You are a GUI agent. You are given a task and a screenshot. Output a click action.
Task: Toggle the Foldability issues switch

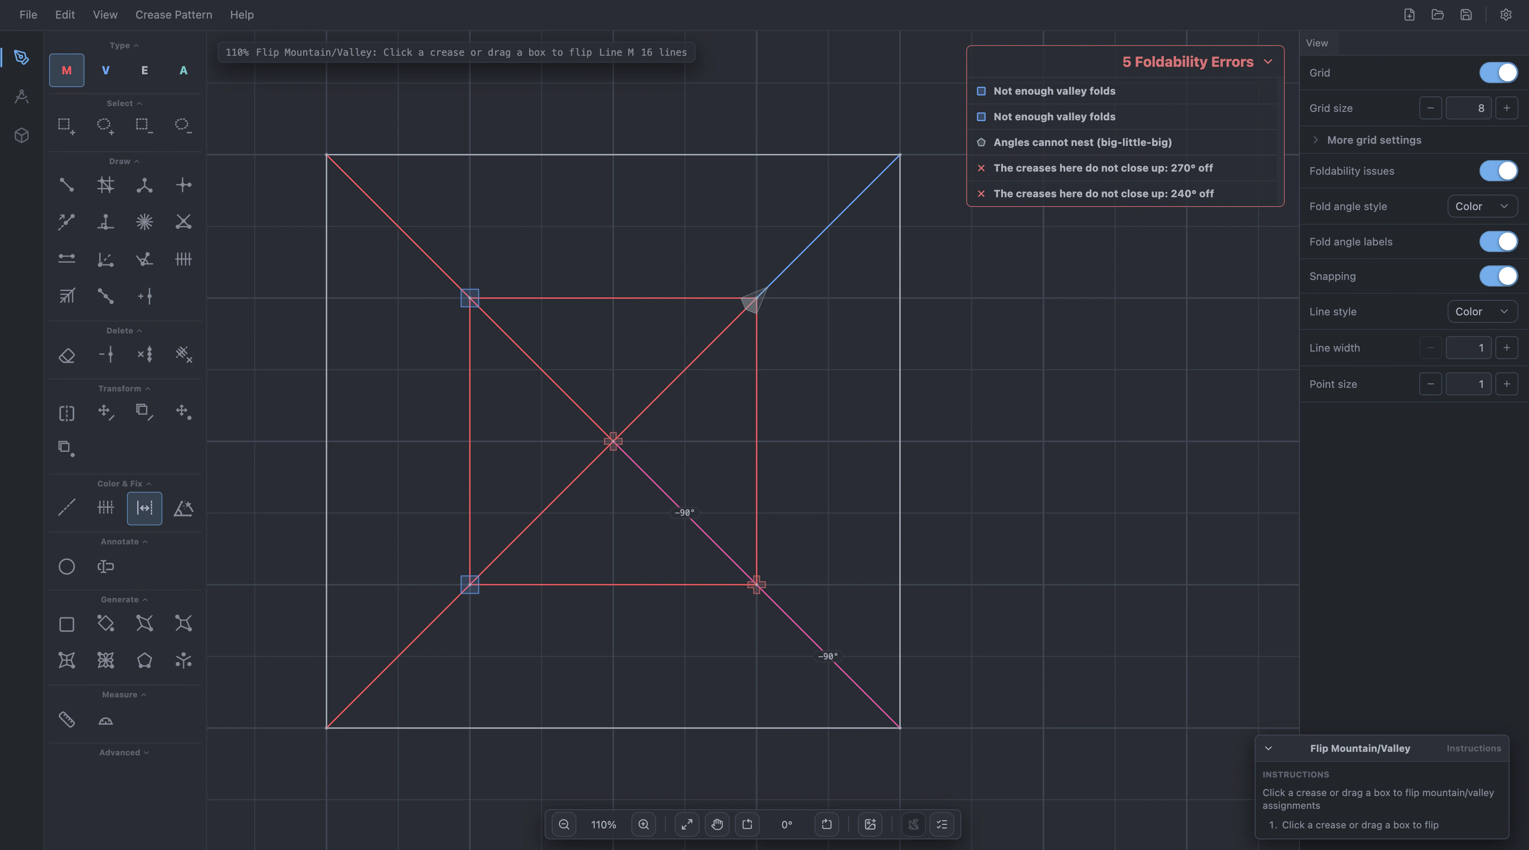(1498, 171)
